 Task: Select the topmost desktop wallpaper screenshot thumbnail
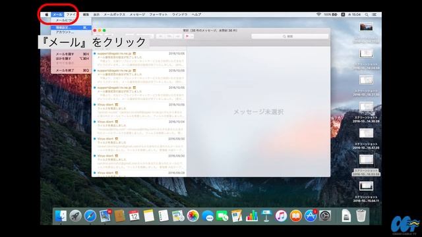coord(366,28)
